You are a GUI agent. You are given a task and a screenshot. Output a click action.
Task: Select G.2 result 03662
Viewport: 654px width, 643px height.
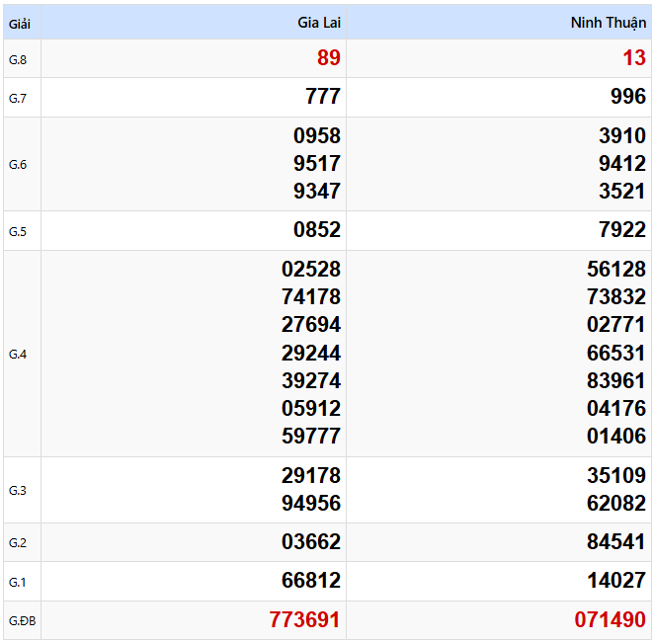[x=311, y=542]
